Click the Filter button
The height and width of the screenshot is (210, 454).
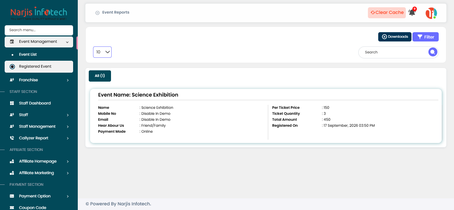tap(425, 37)
